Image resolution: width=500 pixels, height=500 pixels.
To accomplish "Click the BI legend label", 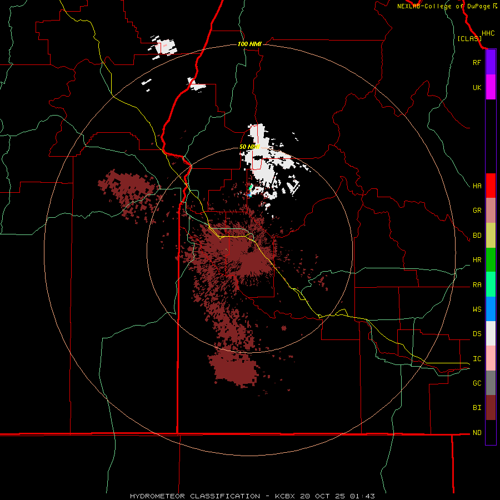I will pos(477,408).
